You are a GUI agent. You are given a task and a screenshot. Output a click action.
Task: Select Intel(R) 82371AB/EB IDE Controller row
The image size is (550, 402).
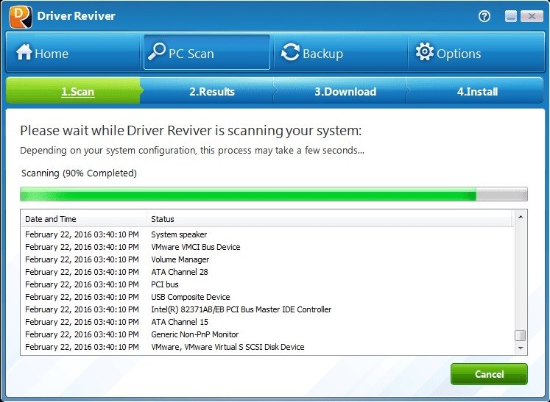click(267, 309)
